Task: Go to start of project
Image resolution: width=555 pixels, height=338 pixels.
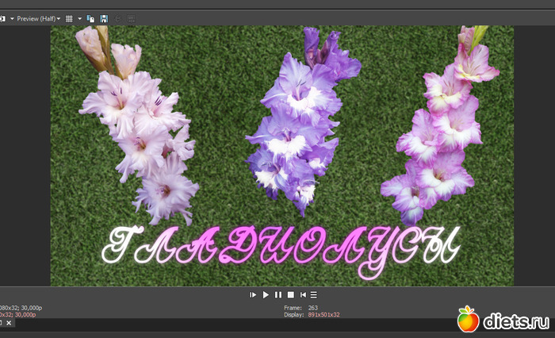Action: [x=303, y=294]
